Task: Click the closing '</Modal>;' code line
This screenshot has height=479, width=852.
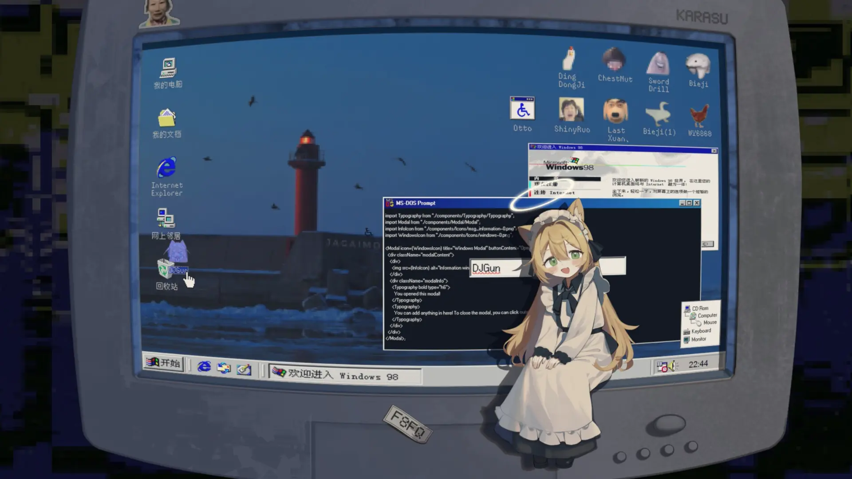Action: click(x=395, y=338)
